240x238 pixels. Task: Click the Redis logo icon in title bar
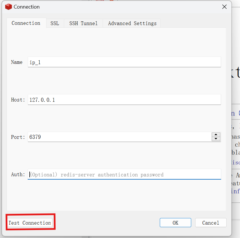point(8,7)
